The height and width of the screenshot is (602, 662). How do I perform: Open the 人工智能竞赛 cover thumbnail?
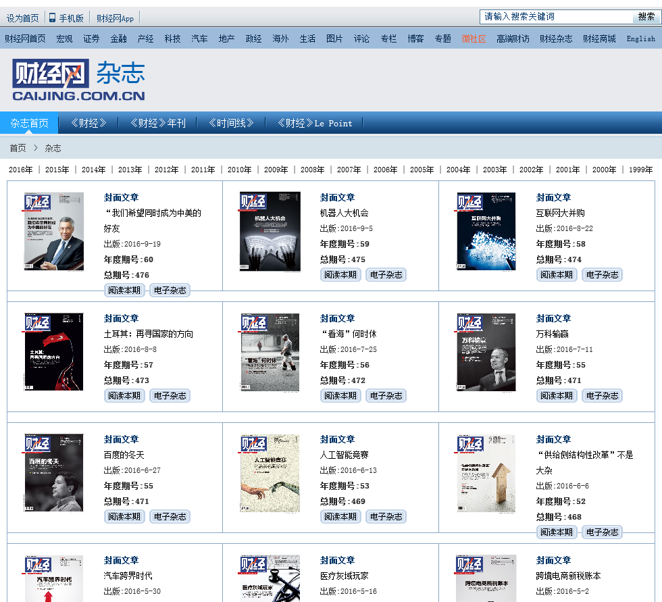[x=270, y=473]
